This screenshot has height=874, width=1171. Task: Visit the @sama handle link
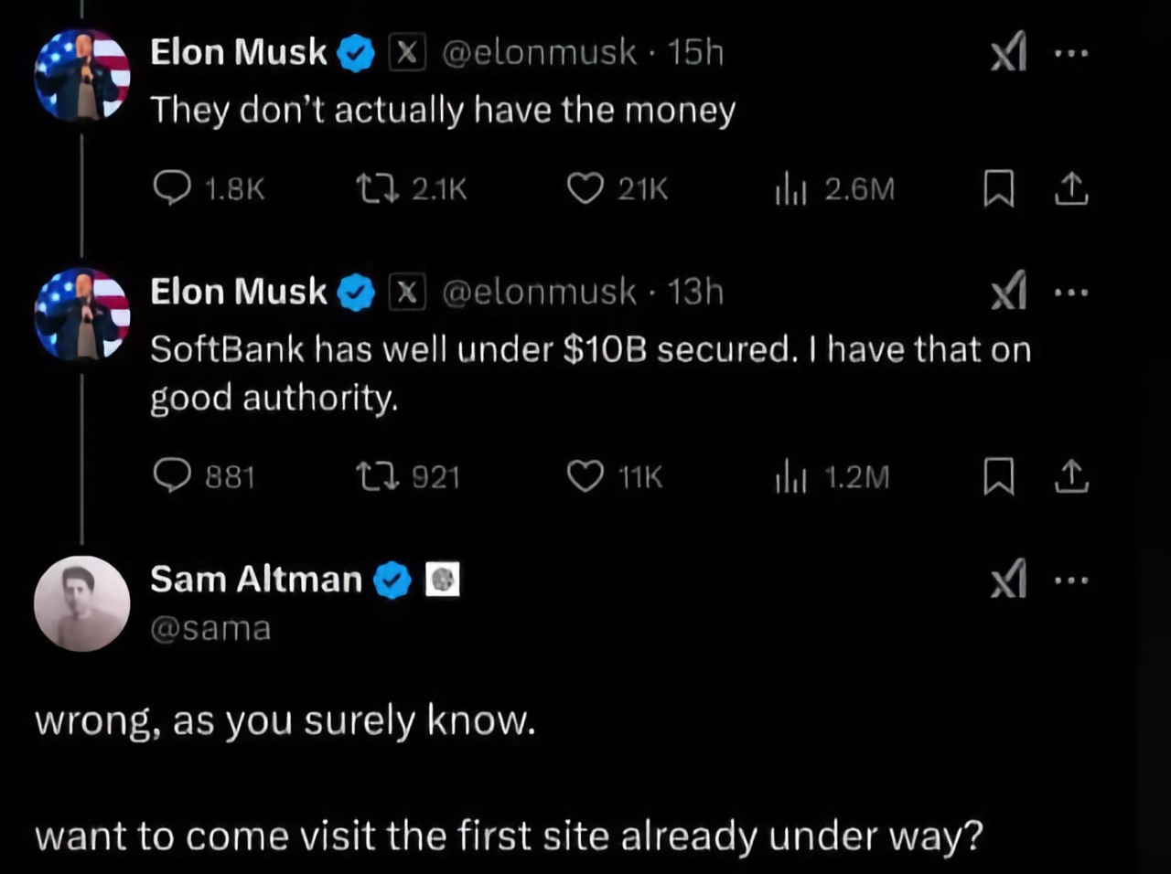[x=210, y=629]
